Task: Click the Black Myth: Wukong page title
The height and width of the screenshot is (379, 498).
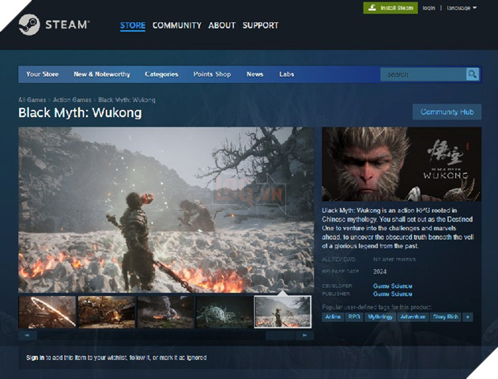Action: [x=80, y=113]
